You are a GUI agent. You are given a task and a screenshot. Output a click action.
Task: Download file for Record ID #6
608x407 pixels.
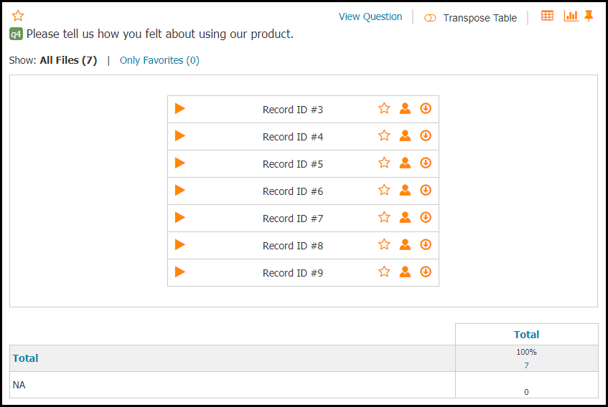coord(426,190)
